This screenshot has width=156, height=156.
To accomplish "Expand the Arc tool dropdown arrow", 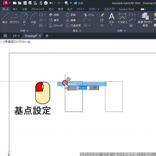I will click(33, 25).
